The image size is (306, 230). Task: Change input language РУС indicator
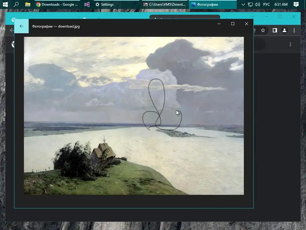266,4
